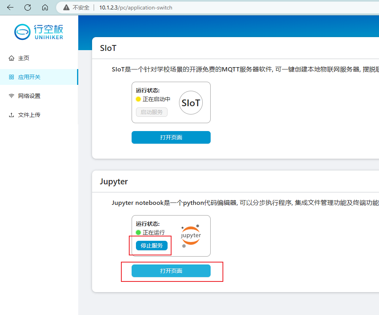Click the upload icon beside 文件上传

tap(11, 115)
